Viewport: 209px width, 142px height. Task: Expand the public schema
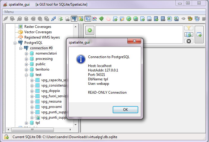(26, 64)
